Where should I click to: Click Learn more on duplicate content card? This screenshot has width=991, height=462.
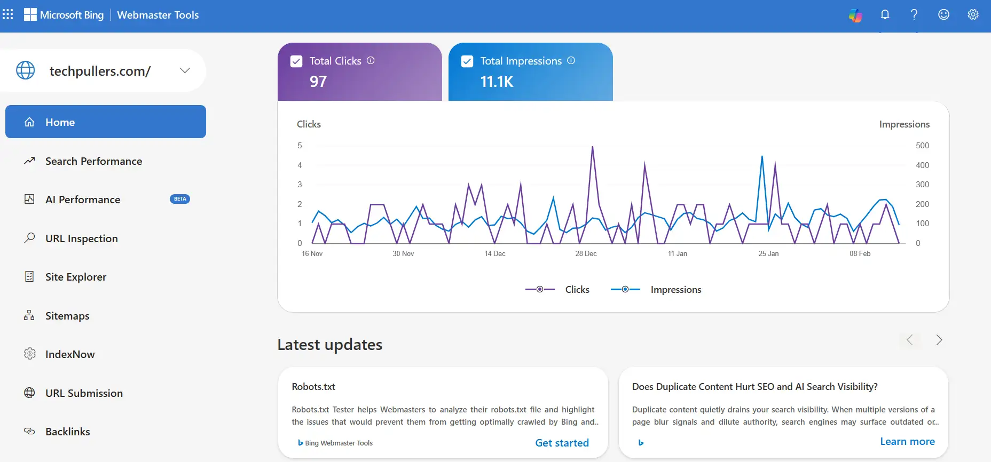point(907,441)
